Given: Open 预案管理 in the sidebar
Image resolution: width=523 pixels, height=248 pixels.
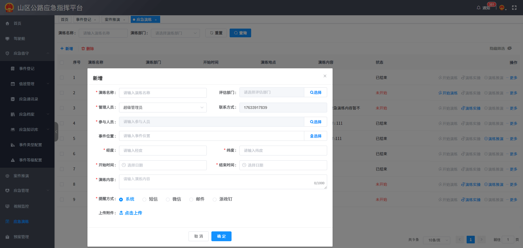Looking at the screenshot, I should point(21,237).
